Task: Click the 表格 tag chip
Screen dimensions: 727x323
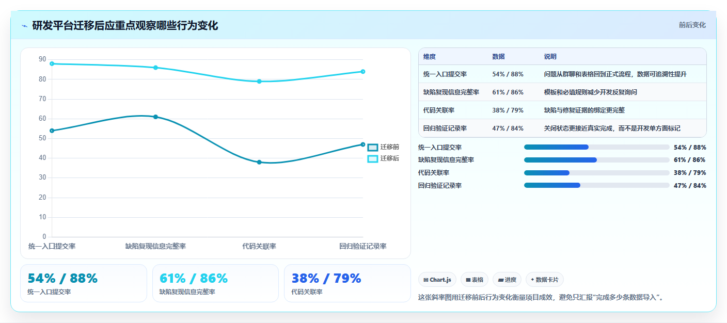Action: point(475,280)
